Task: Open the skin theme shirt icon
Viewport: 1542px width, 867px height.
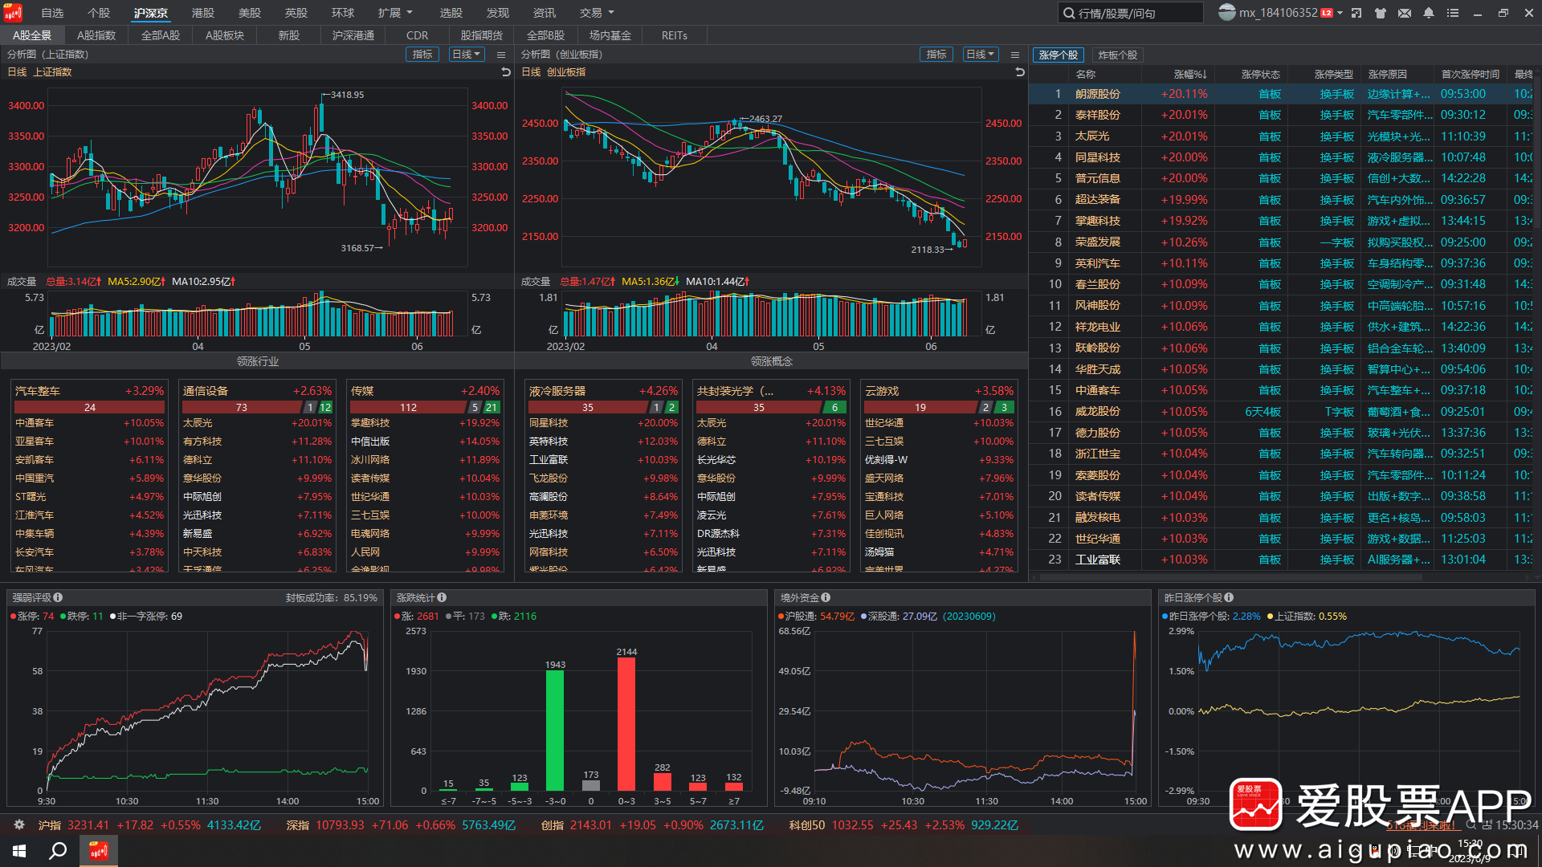Action: point(1381,13)
